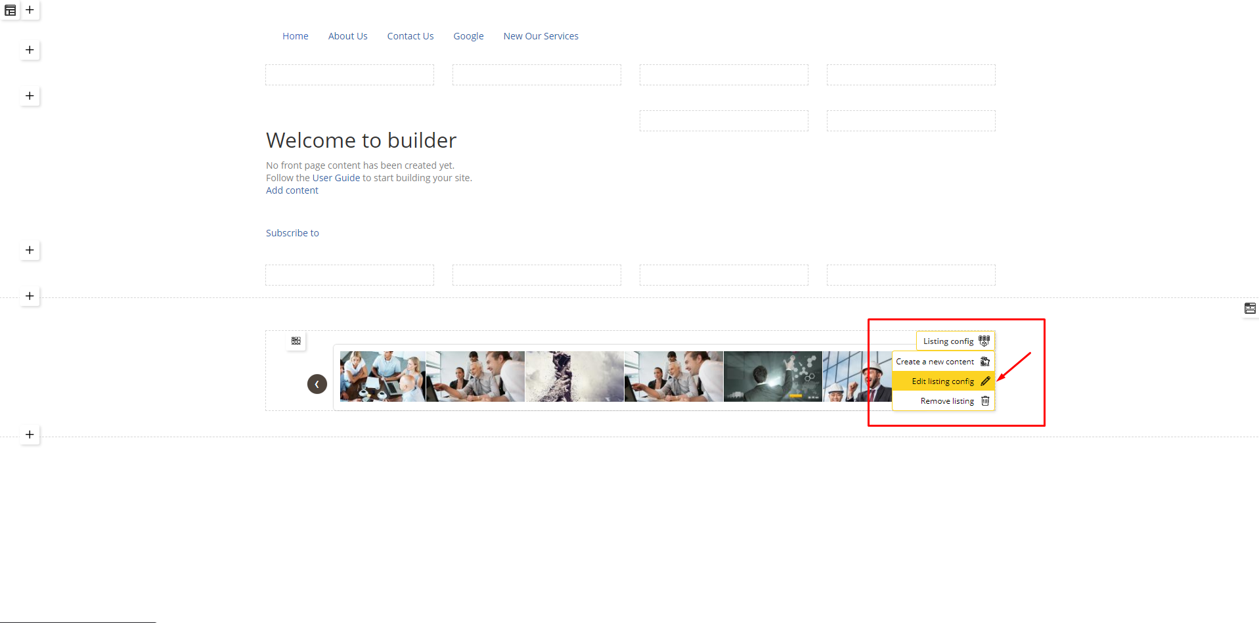This screenshot has width=1259, height=623.
Task: Open the Home navigation link
Action: pos(296,36)
